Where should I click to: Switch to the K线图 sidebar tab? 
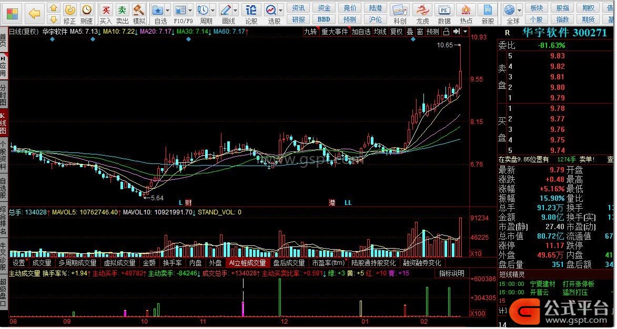pyautogui.click(x=3, y=124)
